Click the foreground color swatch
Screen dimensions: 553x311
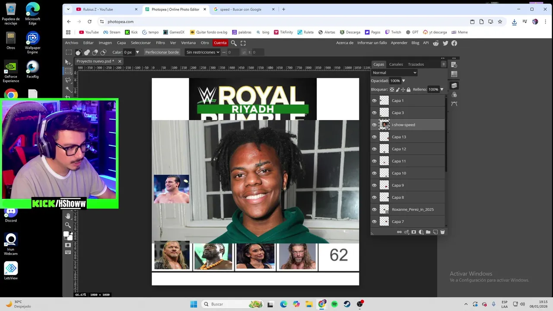(67, 234)
